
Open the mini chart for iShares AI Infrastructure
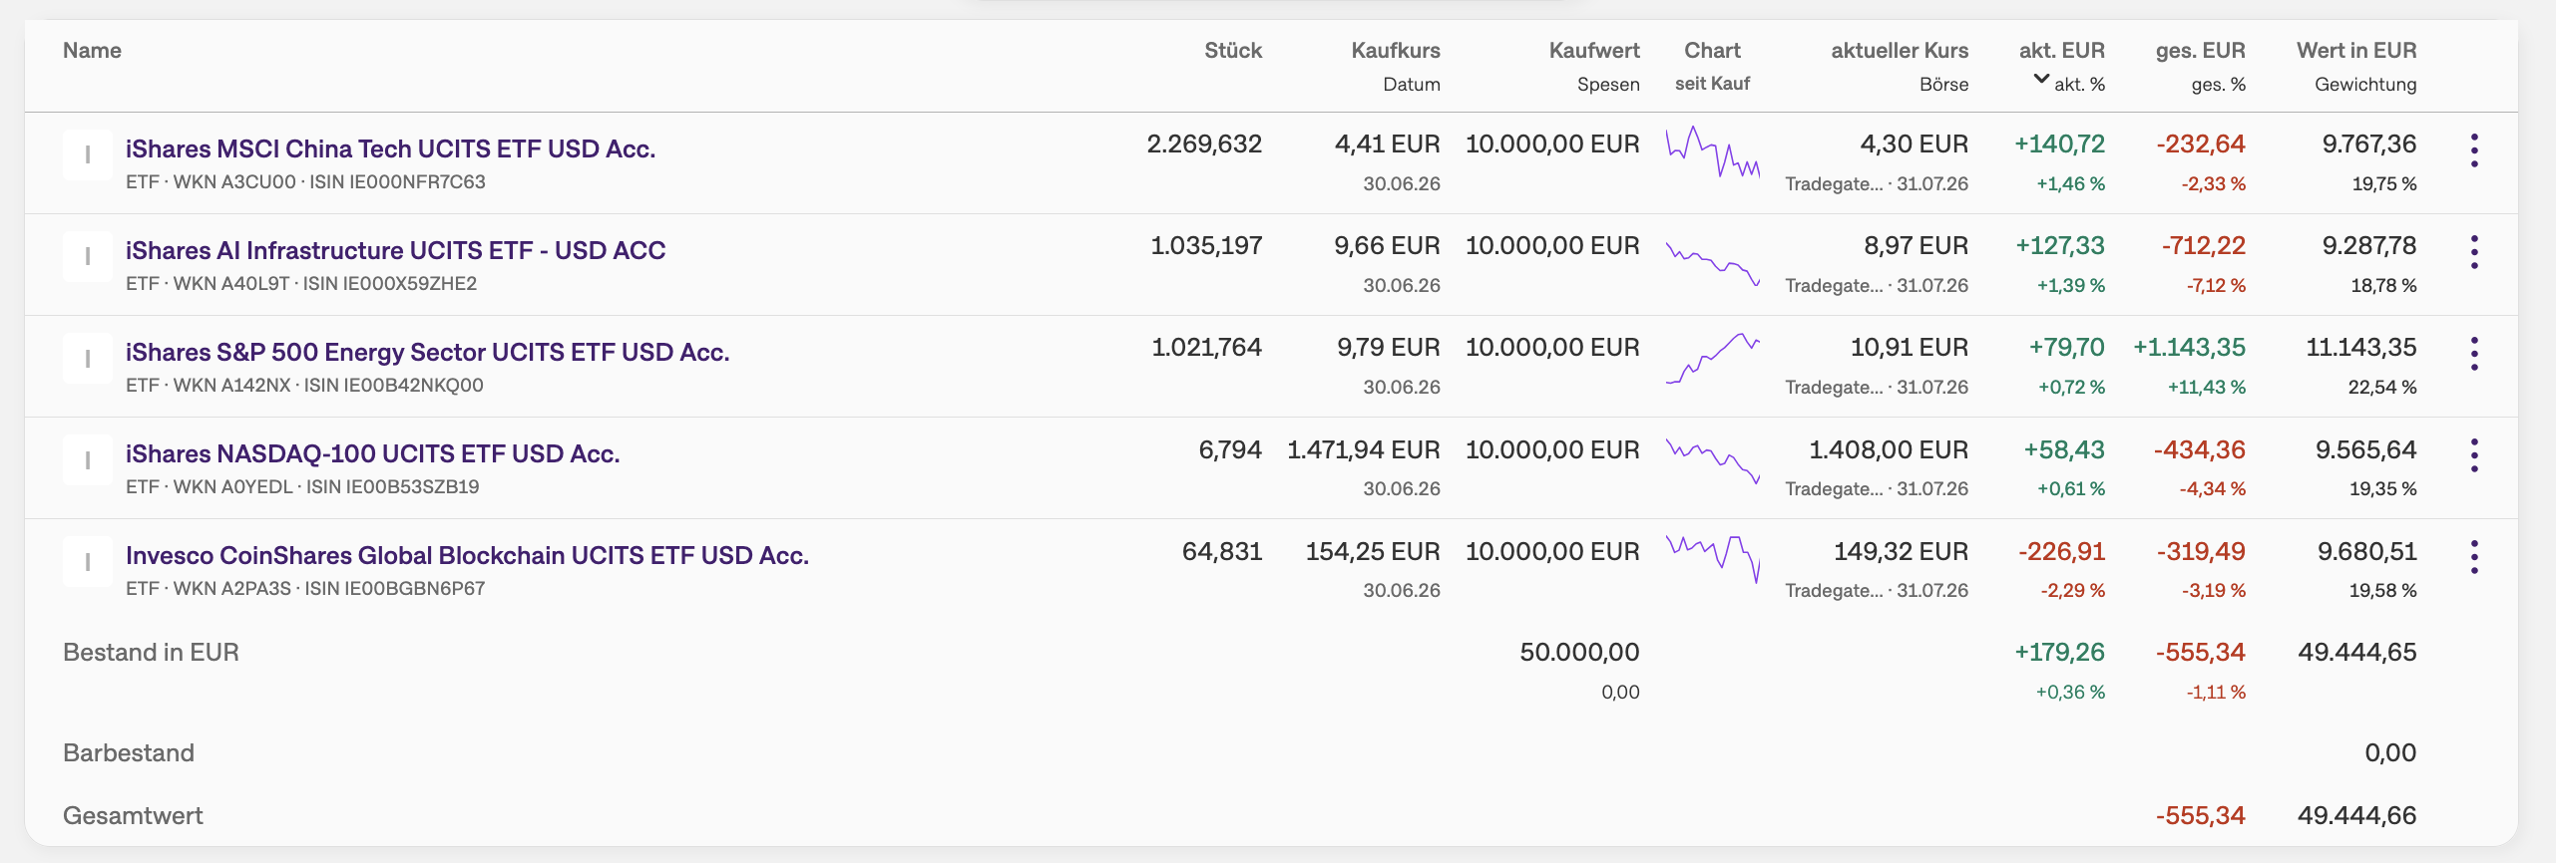[1712, 262]
